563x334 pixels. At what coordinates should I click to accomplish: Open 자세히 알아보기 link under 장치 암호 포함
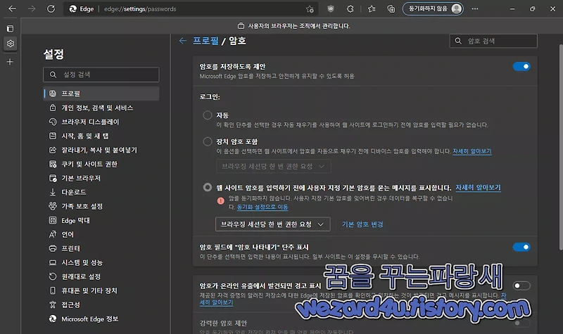472,151
